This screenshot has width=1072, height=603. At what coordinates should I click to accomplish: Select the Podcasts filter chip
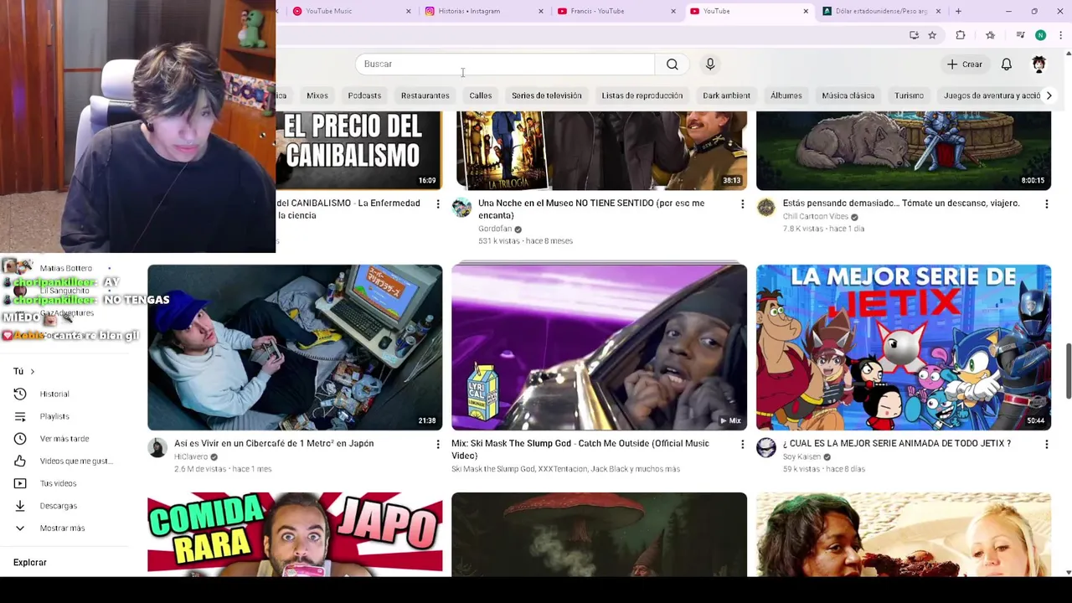364,95
